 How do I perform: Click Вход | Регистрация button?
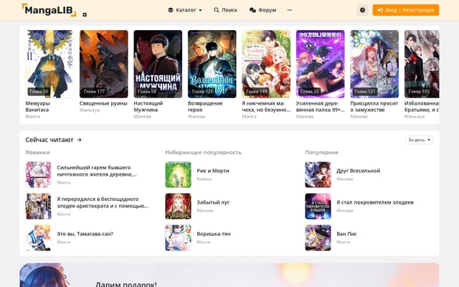point(406,10)
